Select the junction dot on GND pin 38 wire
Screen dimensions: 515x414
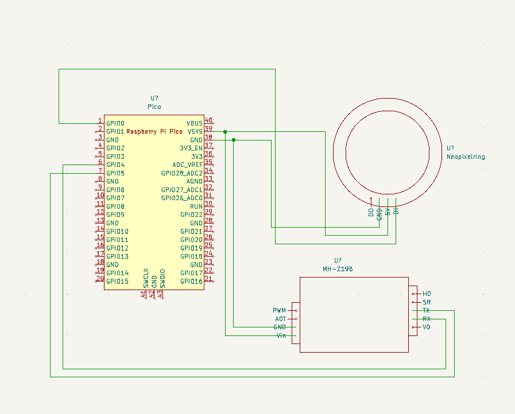click(234, 140)
